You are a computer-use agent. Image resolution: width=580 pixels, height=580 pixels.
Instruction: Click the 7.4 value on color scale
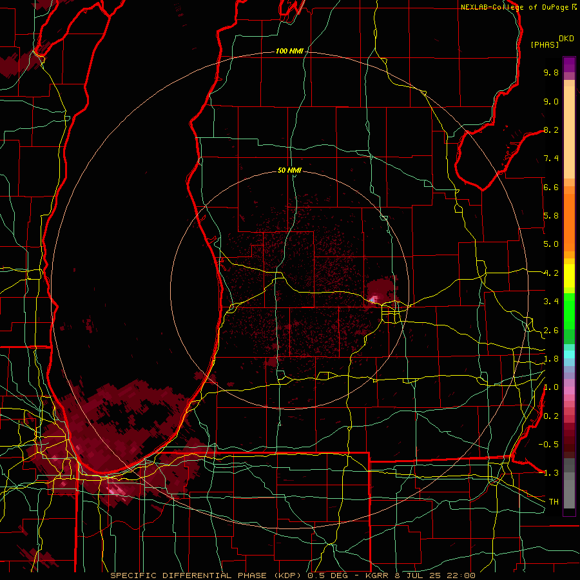click(x=551, y=159)
